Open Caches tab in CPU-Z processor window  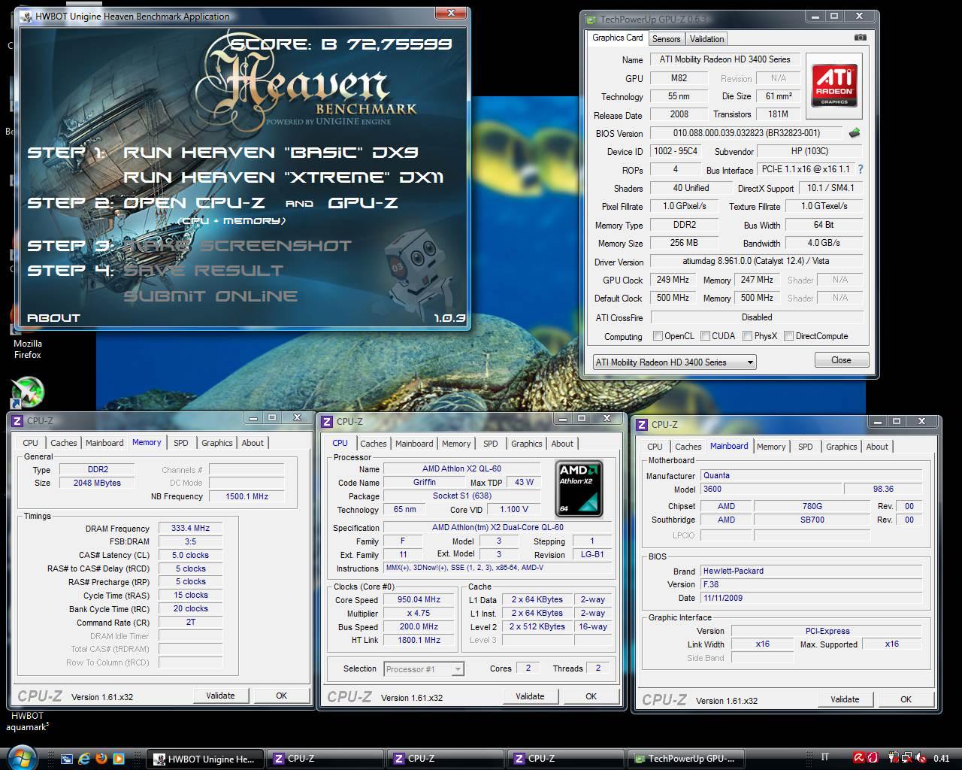point(373,444)
